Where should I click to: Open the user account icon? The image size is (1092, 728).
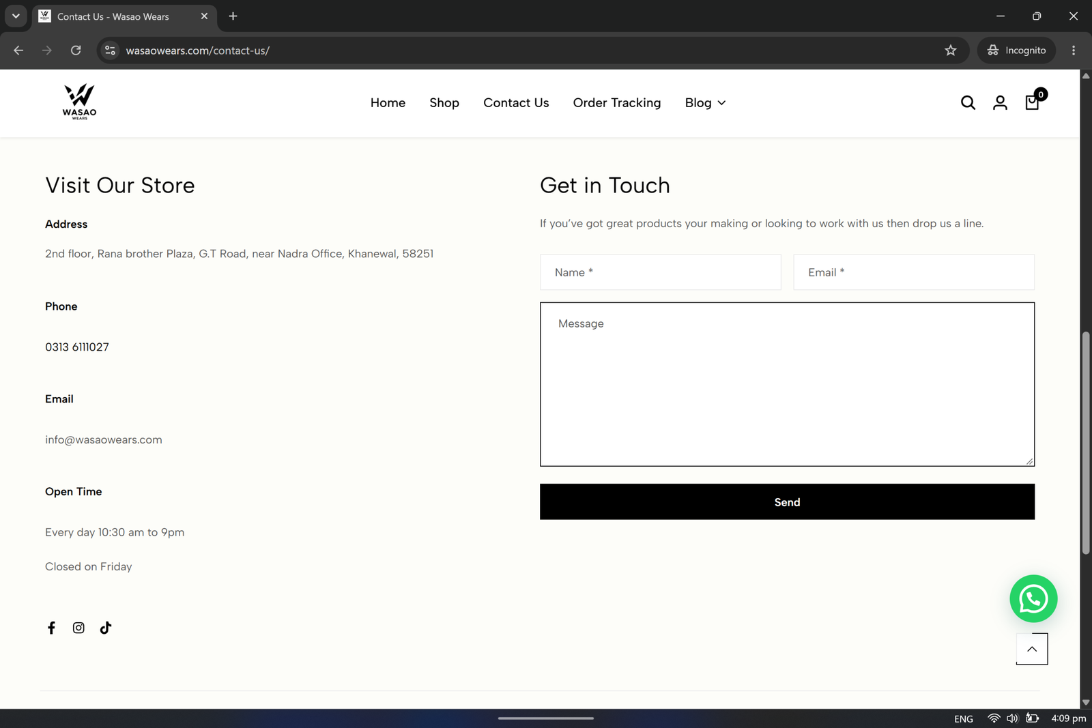point(1000,102)
